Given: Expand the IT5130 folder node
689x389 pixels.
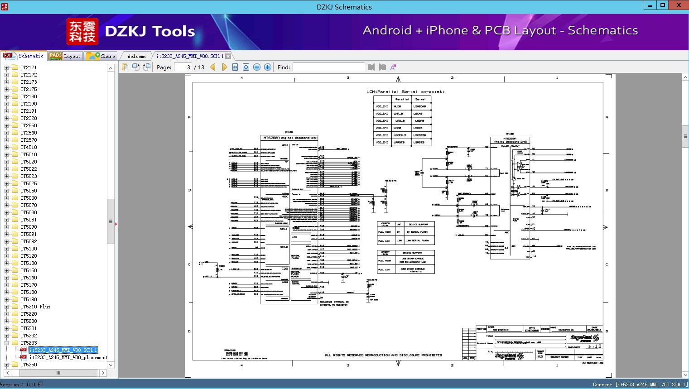Looking at the screenshot, I should tap(6, 263).
